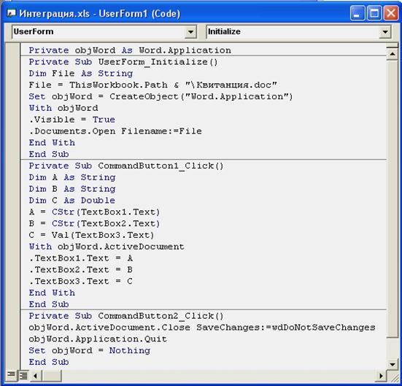Click the line "Dim C As Double"
402x386 pixels.
71,201
